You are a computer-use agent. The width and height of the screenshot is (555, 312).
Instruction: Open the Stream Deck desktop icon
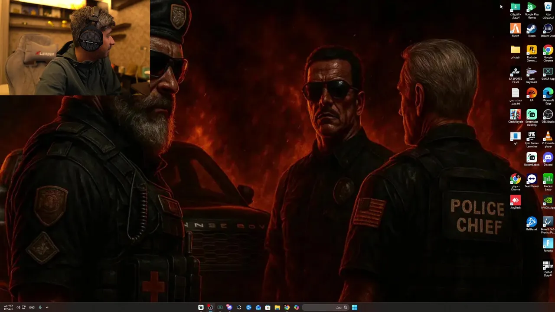point(548,31)
